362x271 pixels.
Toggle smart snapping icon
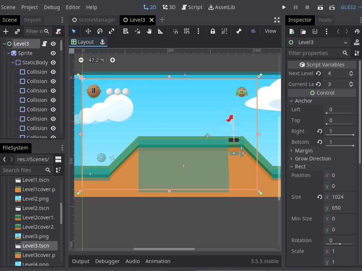(175, 31)
